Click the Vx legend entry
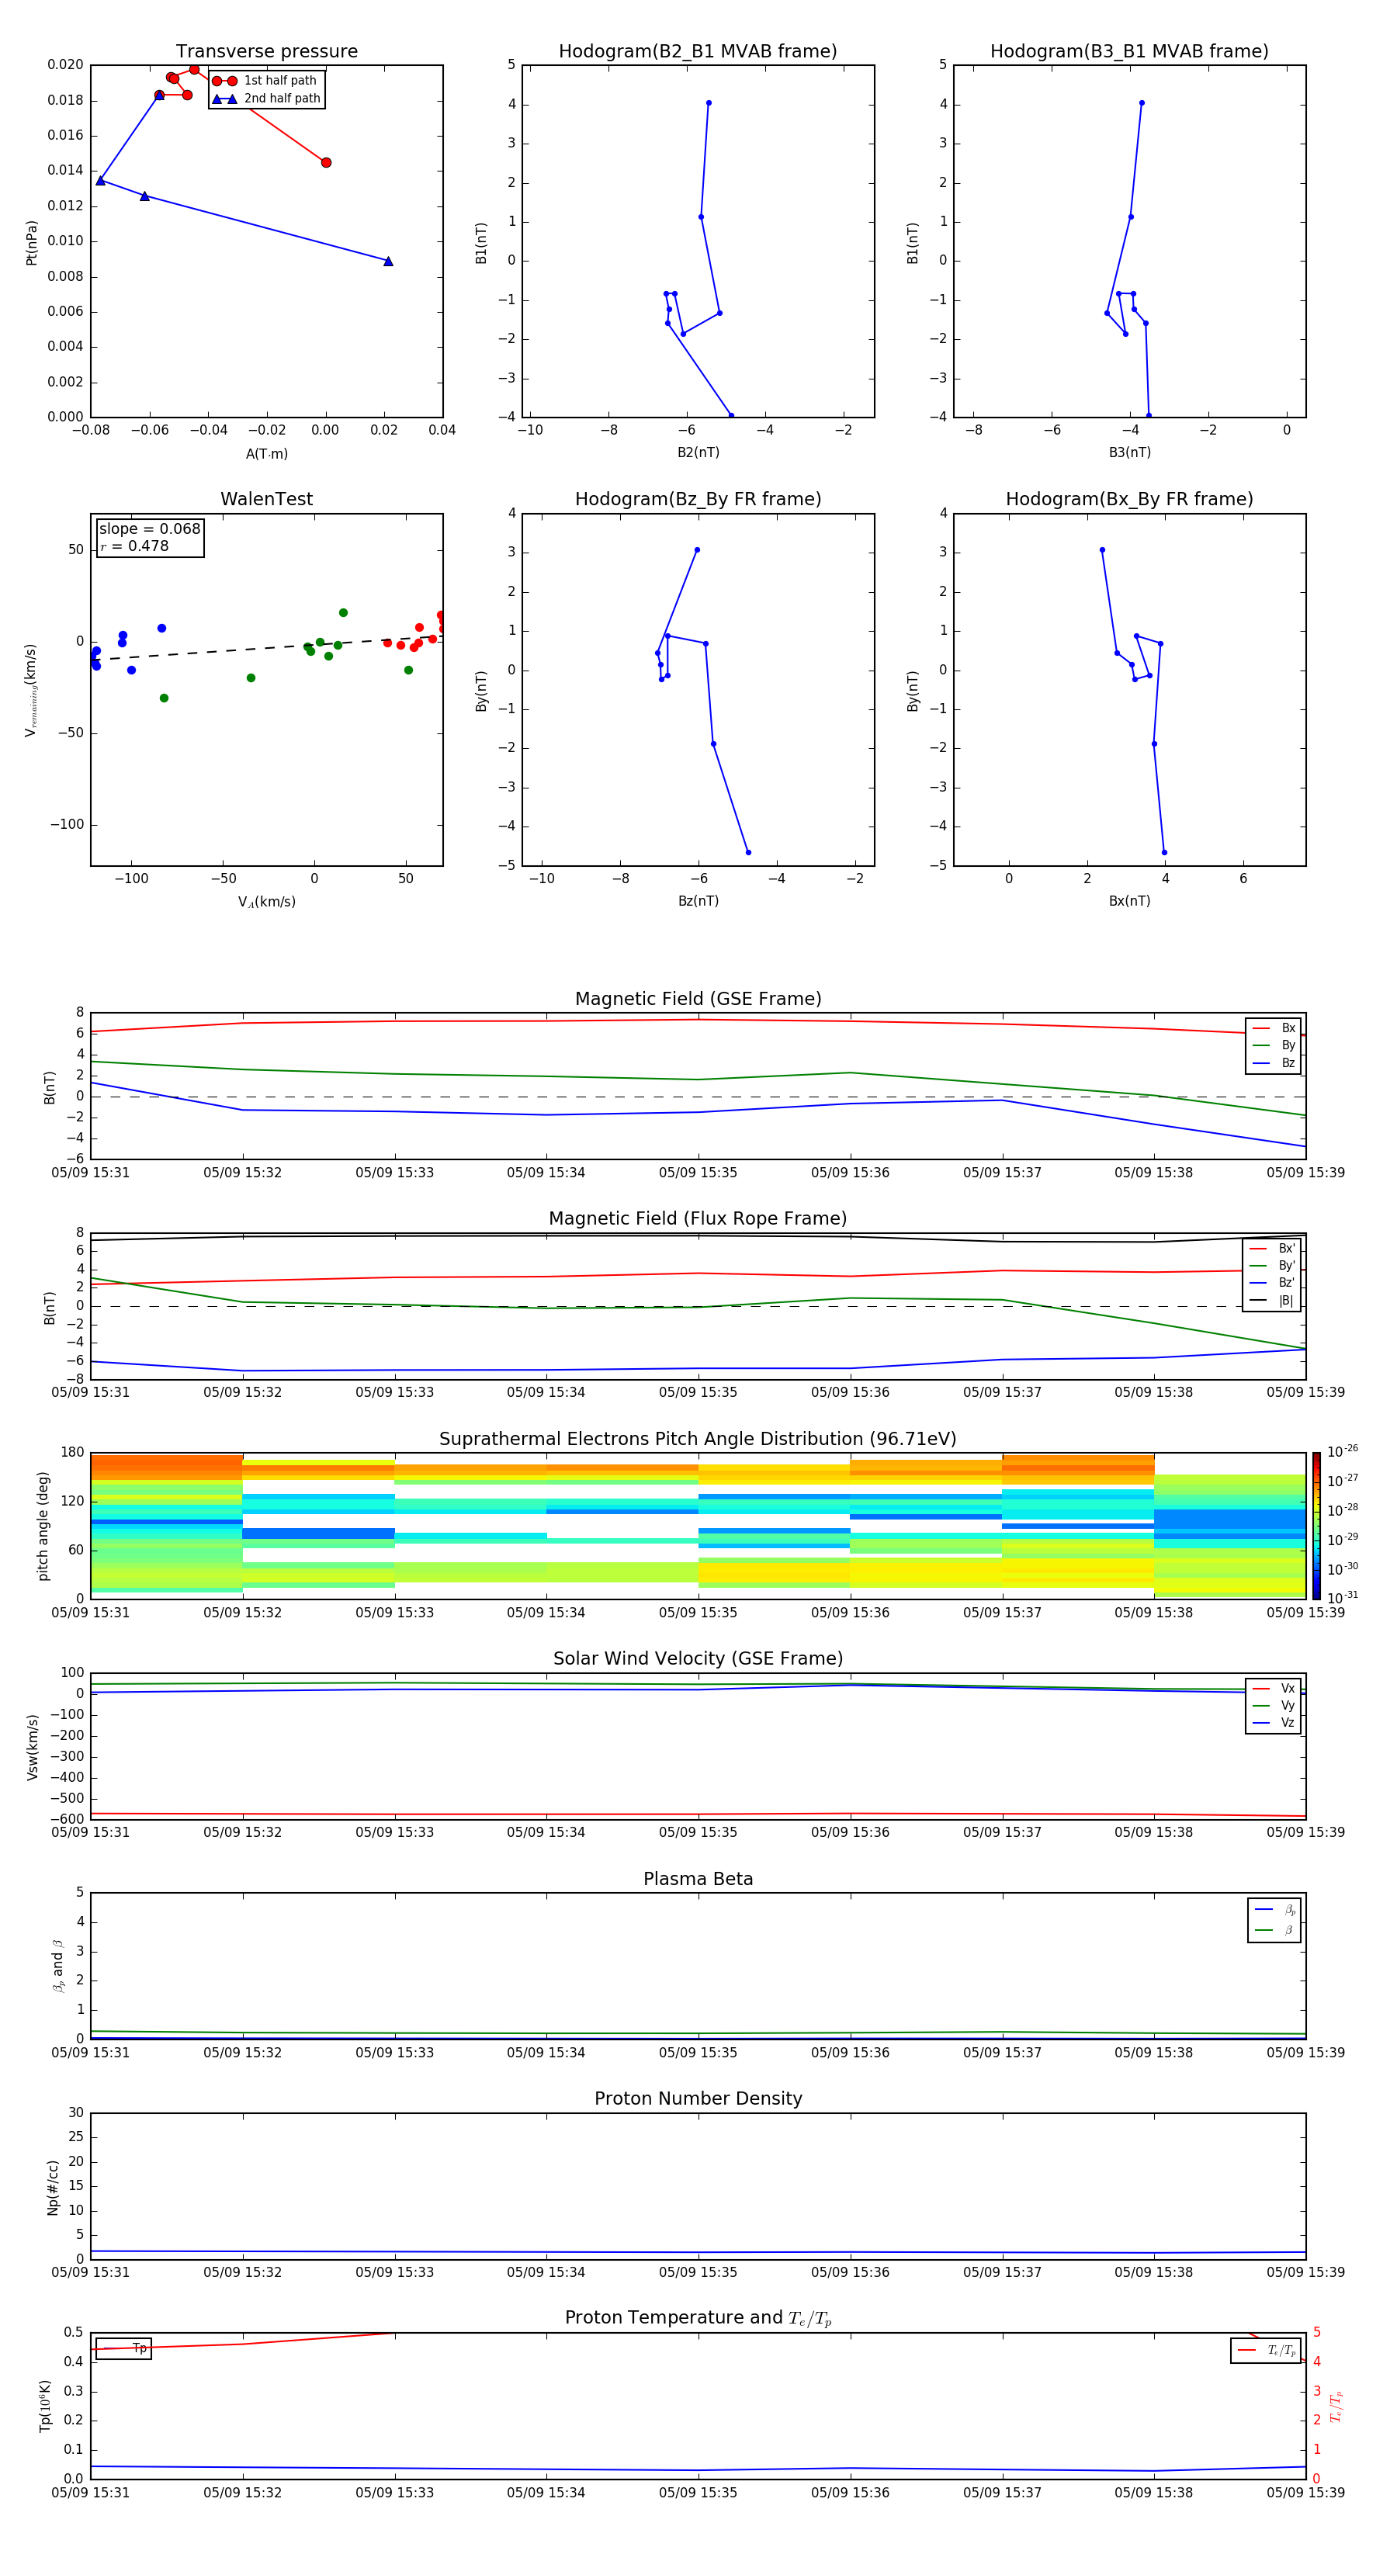This screenshot has height=2561, width=1397. (1274, 1688)
